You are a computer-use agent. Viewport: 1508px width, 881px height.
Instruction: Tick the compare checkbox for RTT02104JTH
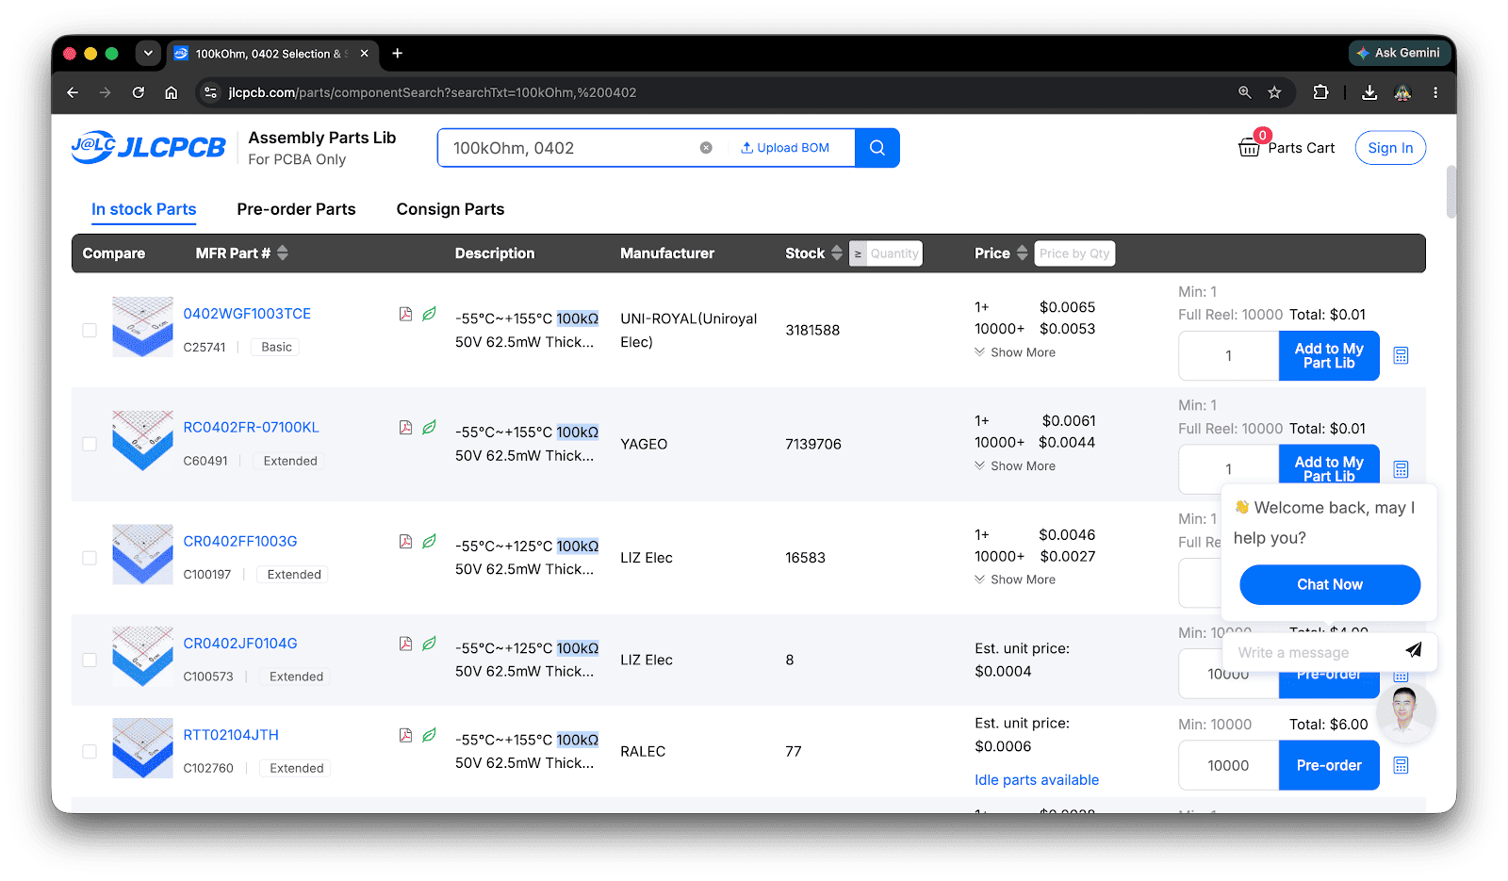pyautogui.click(x=90, y=752)
